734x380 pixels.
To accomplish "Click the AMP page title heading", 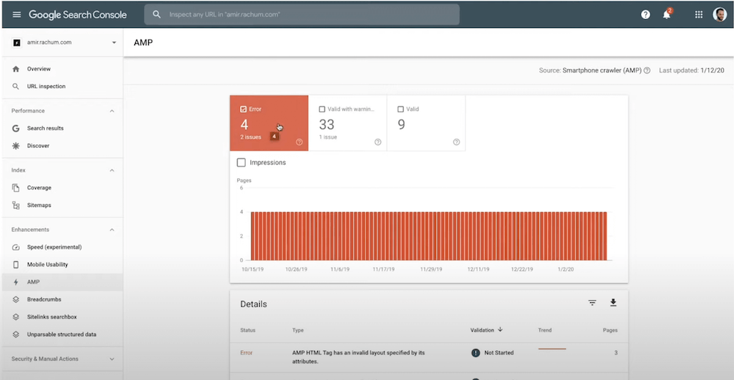I will pyautogui.click(x=143, y=43).
